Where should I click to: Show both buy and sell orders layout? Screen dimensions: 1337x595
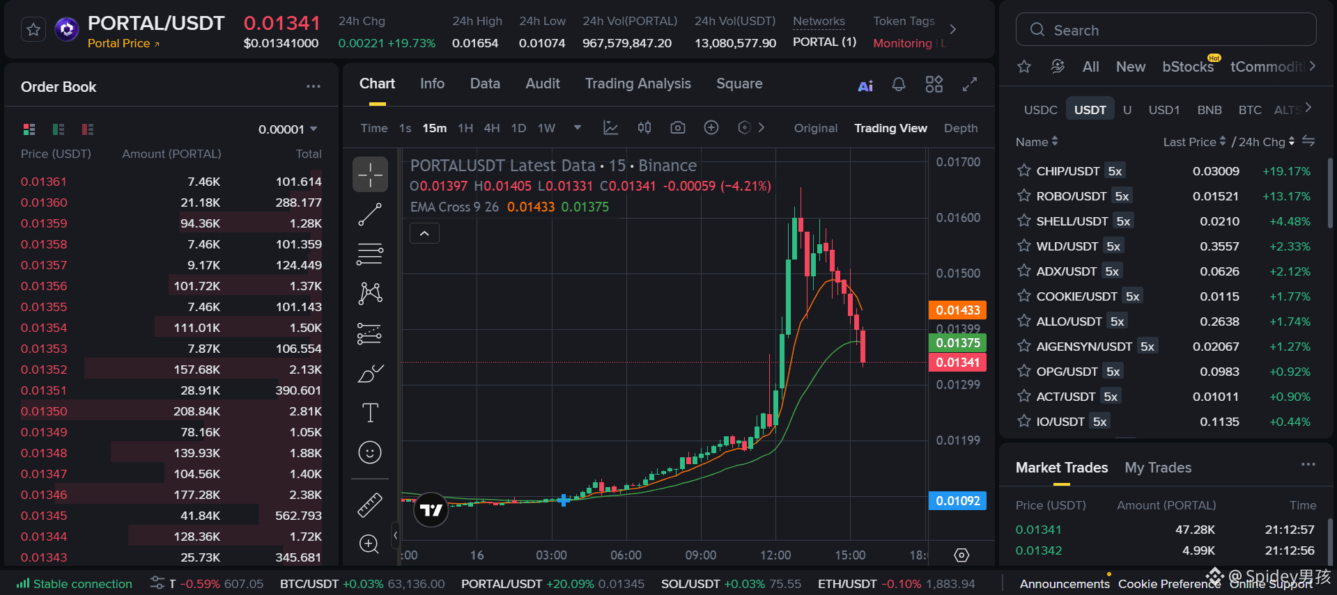click(29, 129)
